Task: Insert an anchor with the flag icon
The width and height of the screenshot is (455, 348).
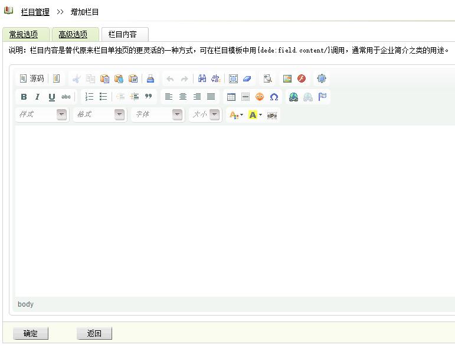Action: click(322, 97)
